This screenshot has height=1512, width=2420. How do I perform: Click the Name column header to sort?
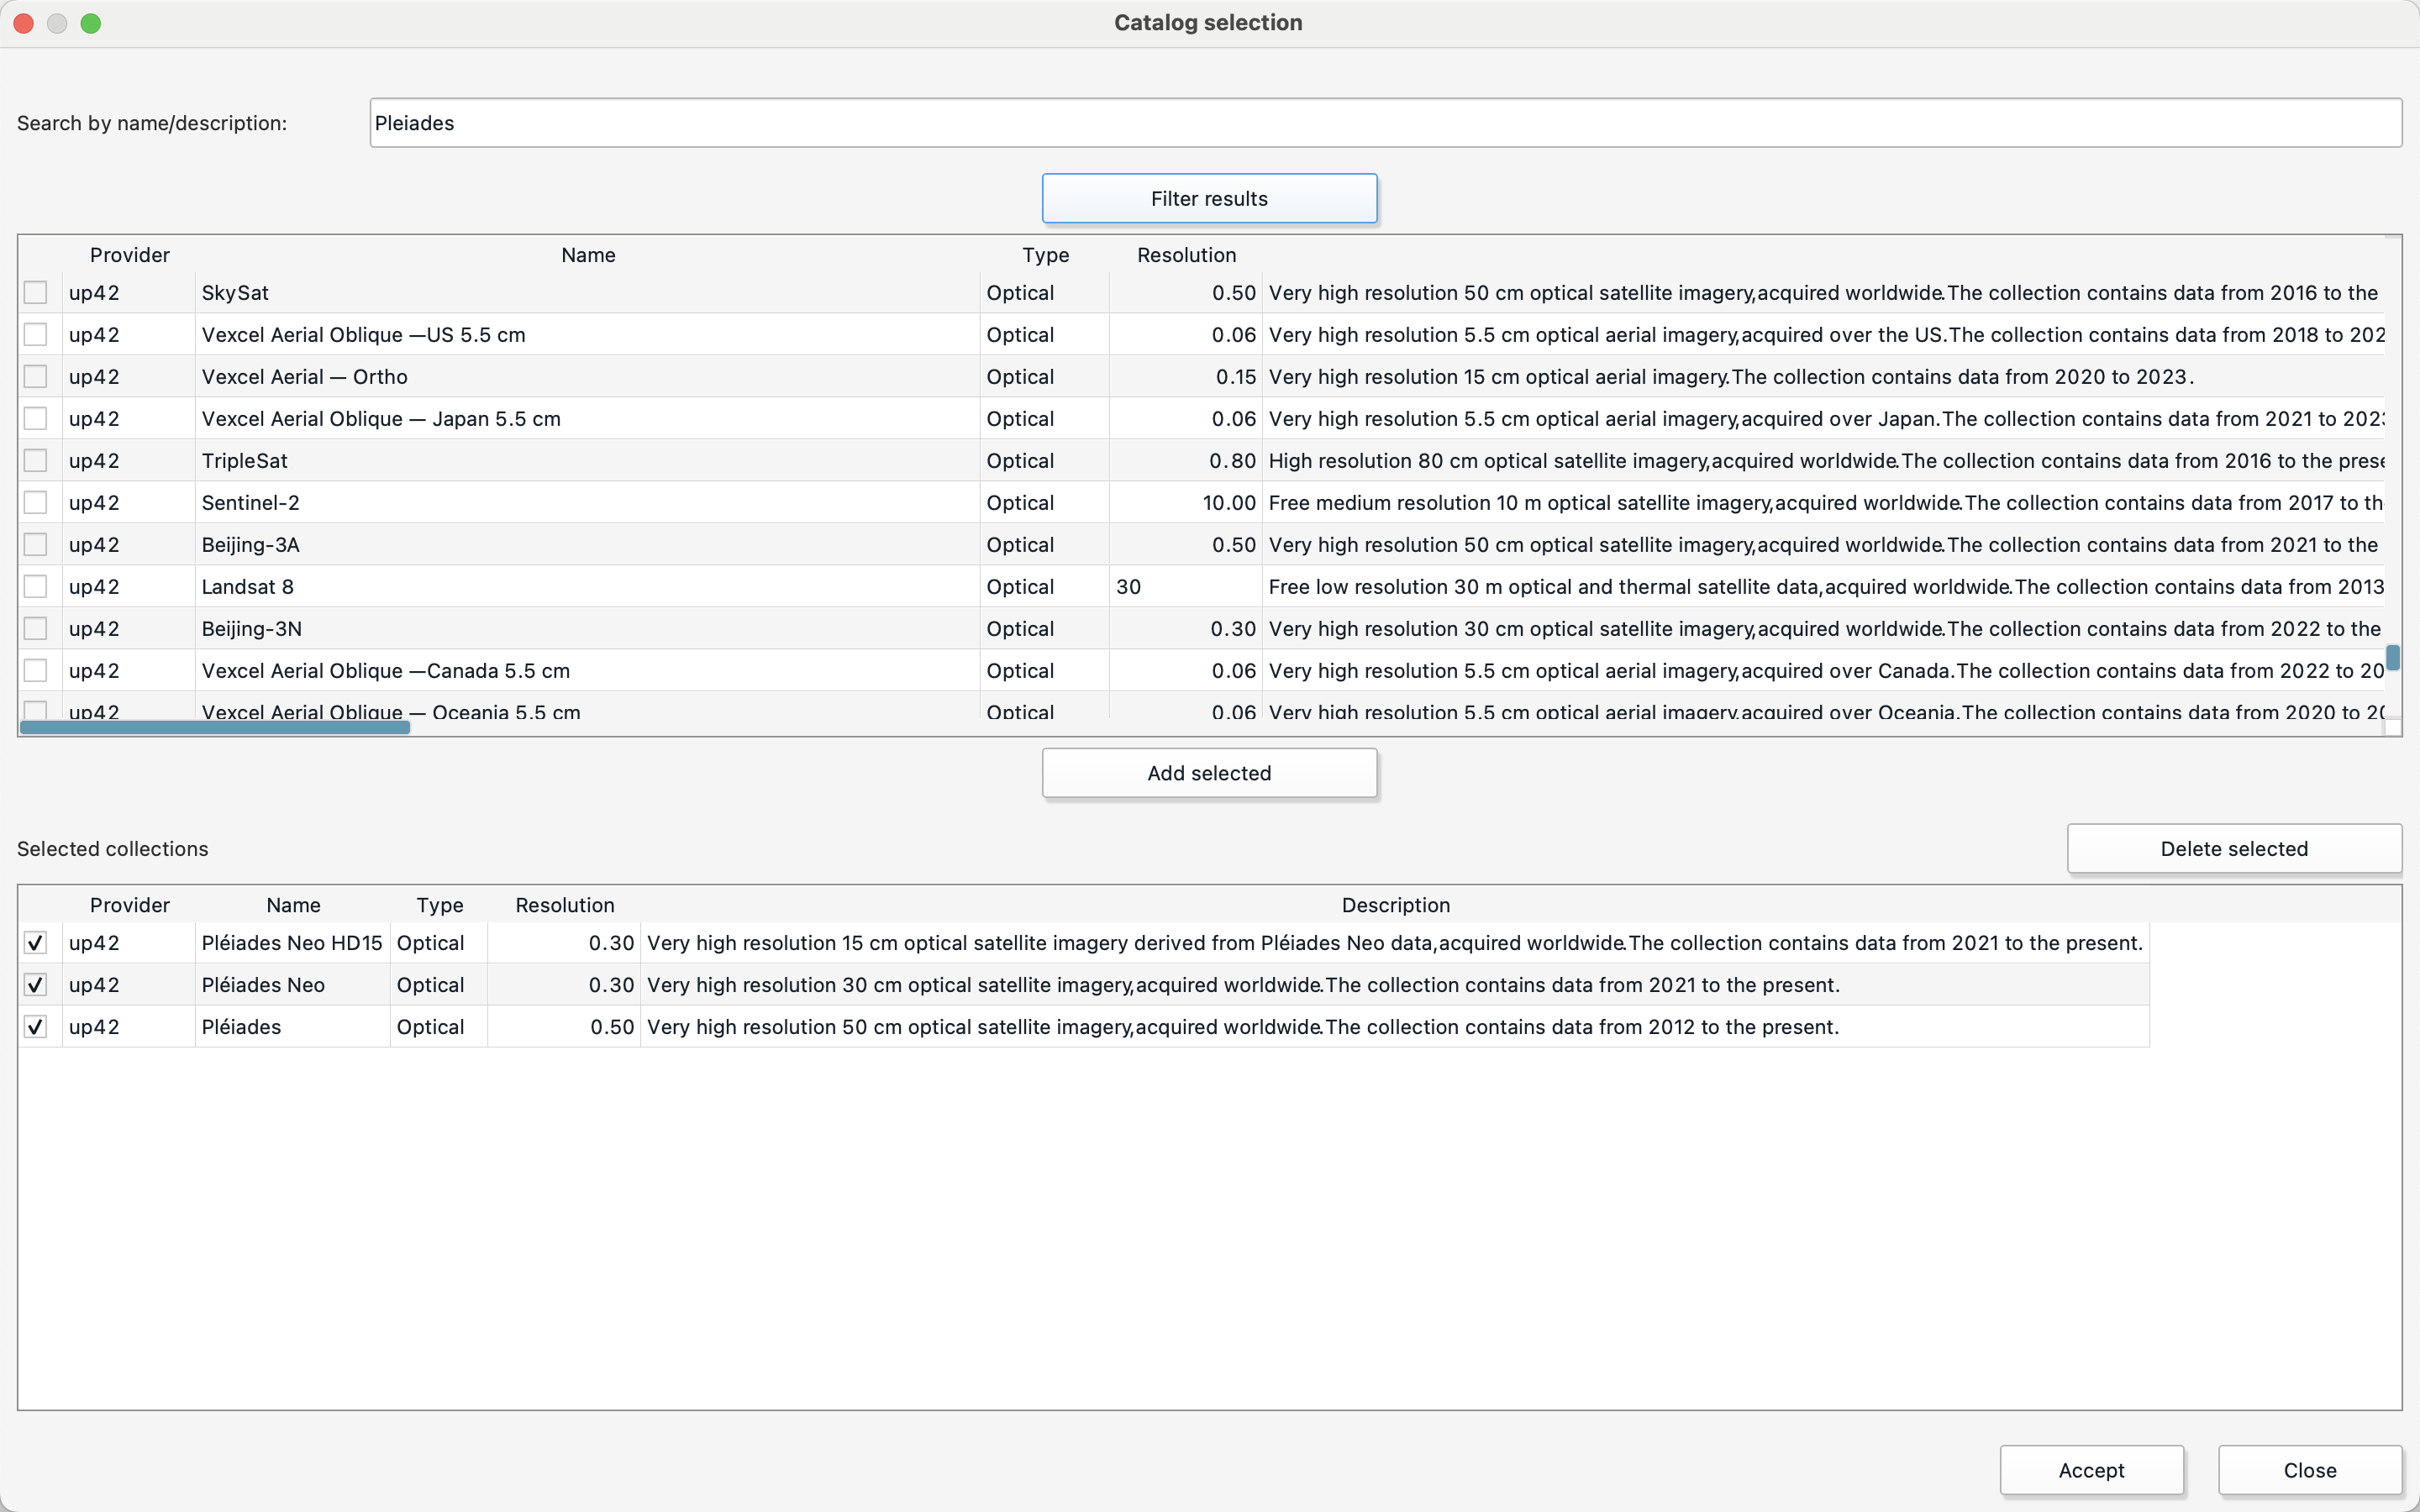tap(587, 255)
